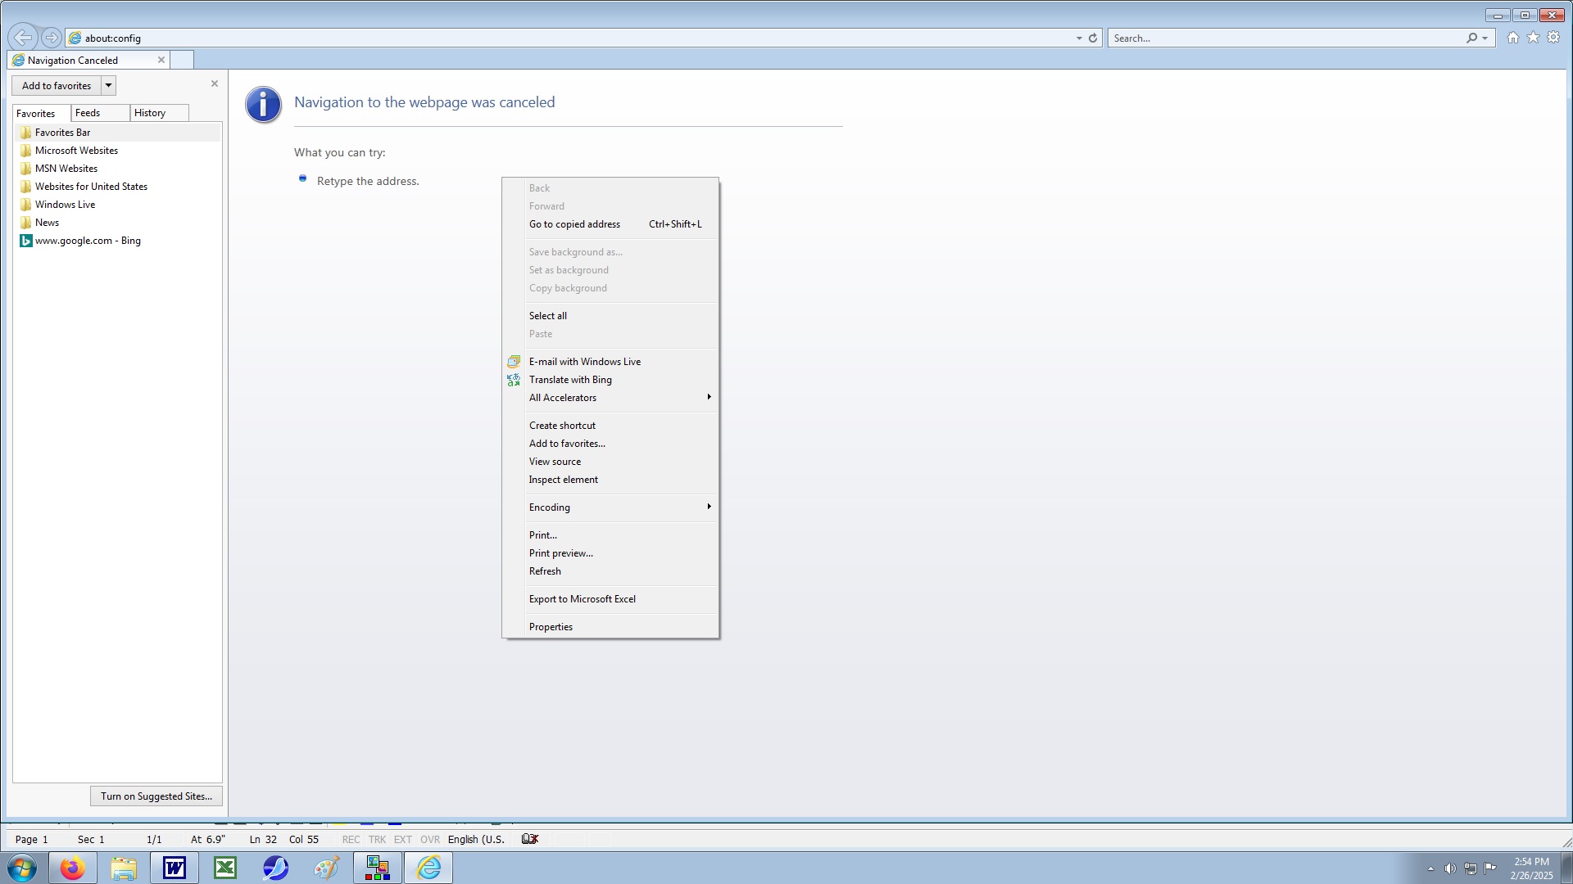This screenshot has height=884, width=1573.
Task: Open the address bar autocomplete dropdown arrow
Action: [1079, 38]
